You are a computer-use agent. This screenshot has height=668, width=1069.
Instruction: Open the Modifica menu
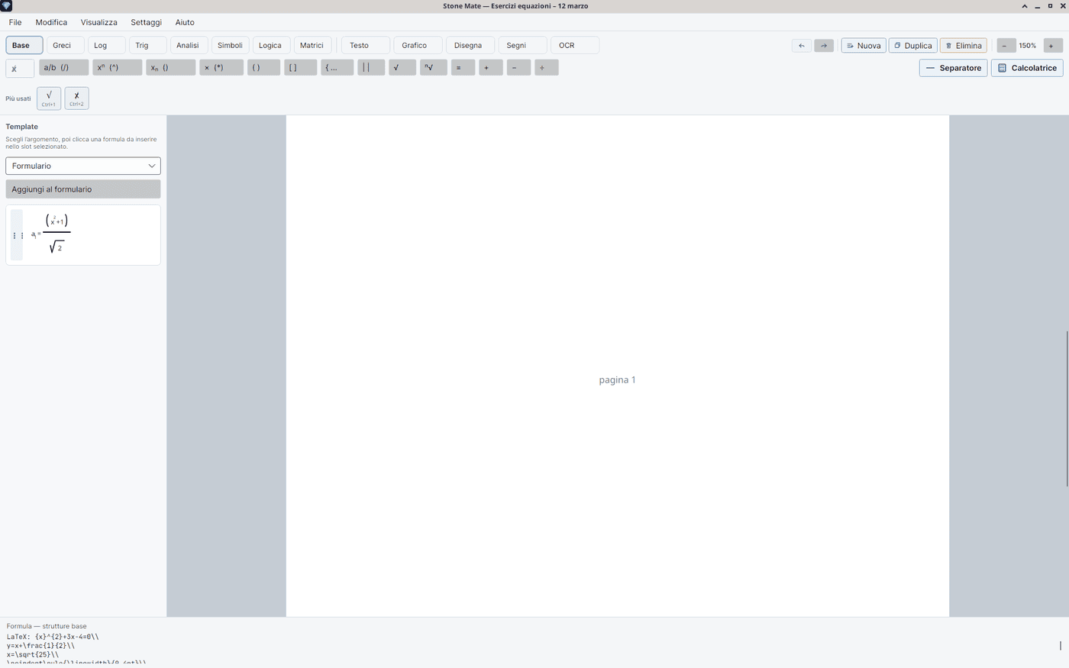[51, 22]
